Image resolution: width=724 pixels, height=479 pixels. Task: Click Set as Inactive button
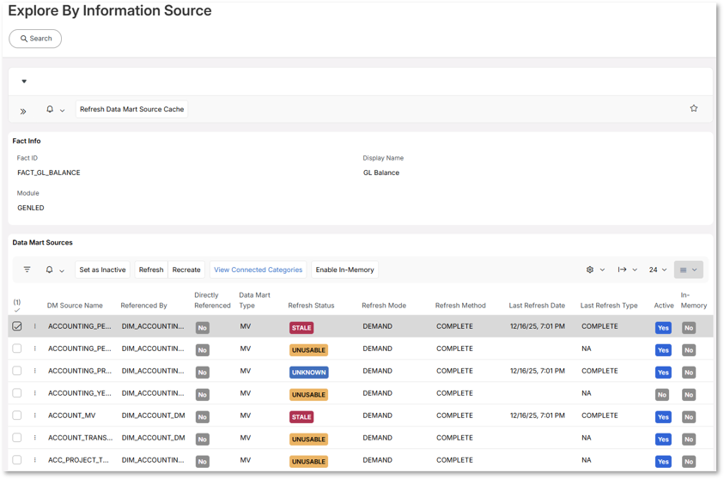pos(102,270)
